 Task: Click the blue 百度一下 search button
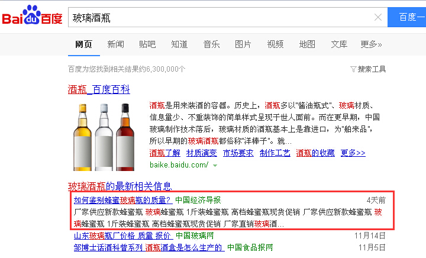[x=406, y=17]
